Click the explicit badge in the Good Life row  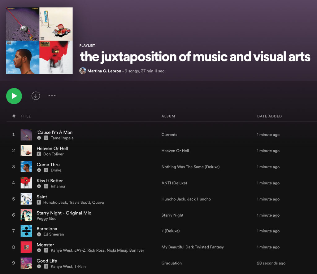coord(46,267)
